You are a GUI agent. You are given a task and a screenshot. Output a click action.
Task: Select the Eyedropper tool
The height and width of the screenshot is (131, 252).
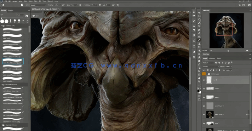pyautogui.click(x=199, y=33)
